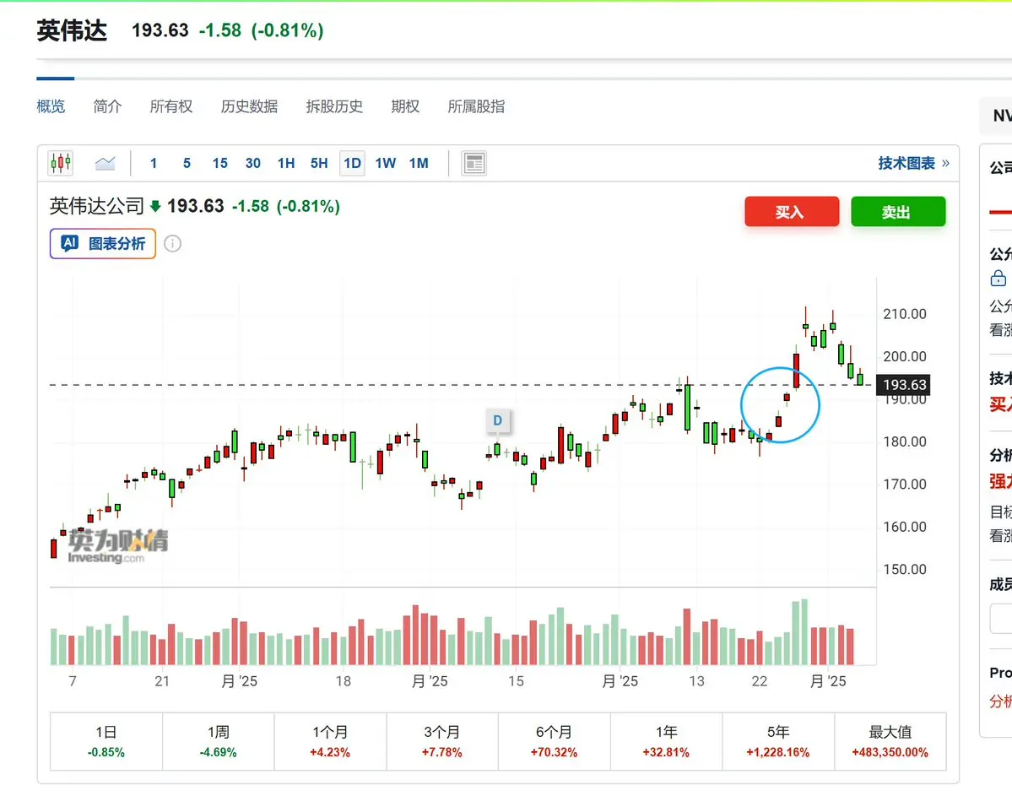Select the 1周 performance range
1012x796 pixels.
tap(218, 742)
